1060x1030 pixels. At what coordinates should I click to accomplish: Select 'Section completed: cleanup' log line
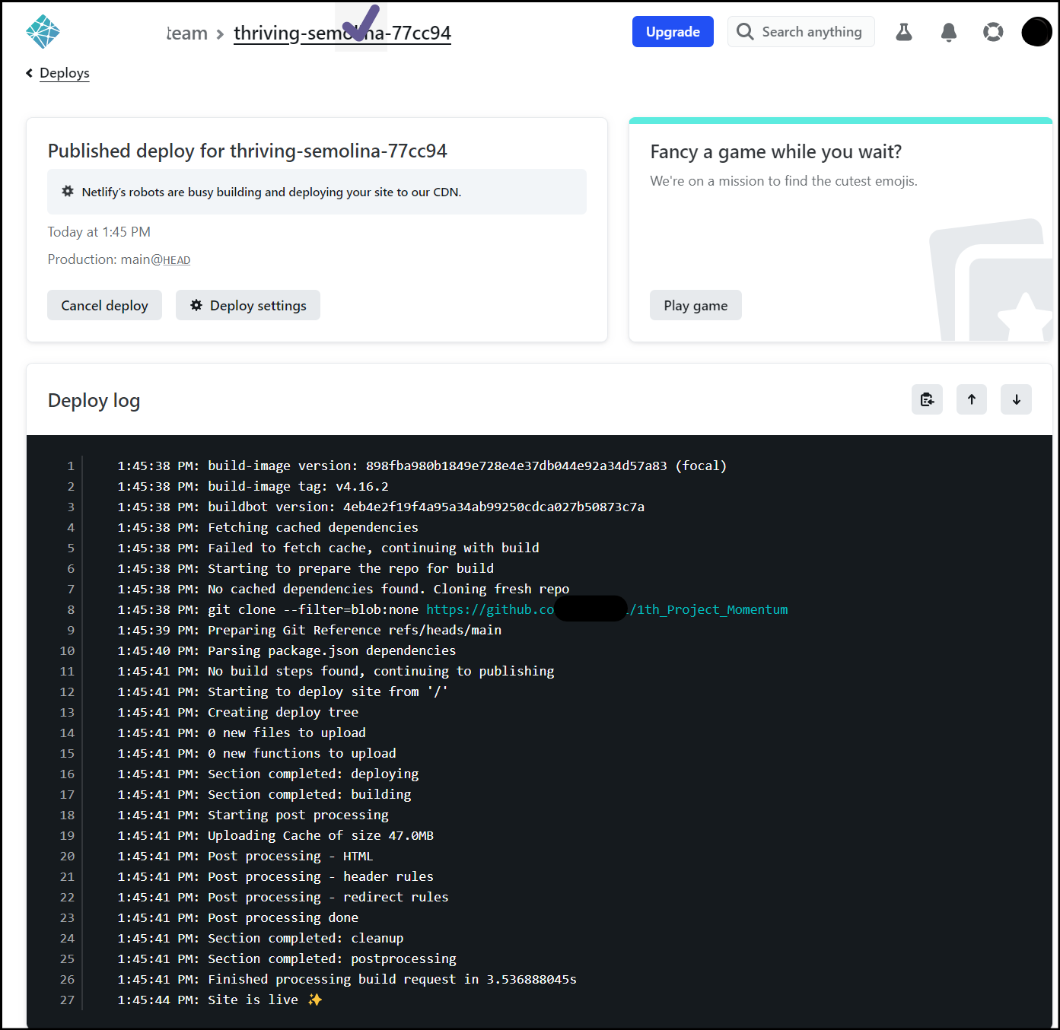click(x=260, y=938)
